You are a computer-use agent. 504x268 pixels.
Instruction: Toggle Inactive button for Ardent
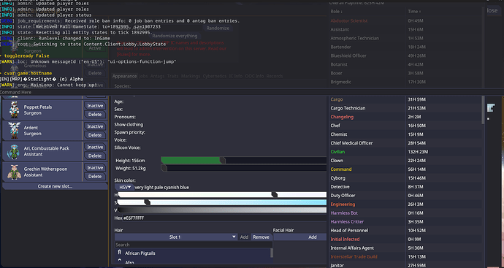click(95, 126)
